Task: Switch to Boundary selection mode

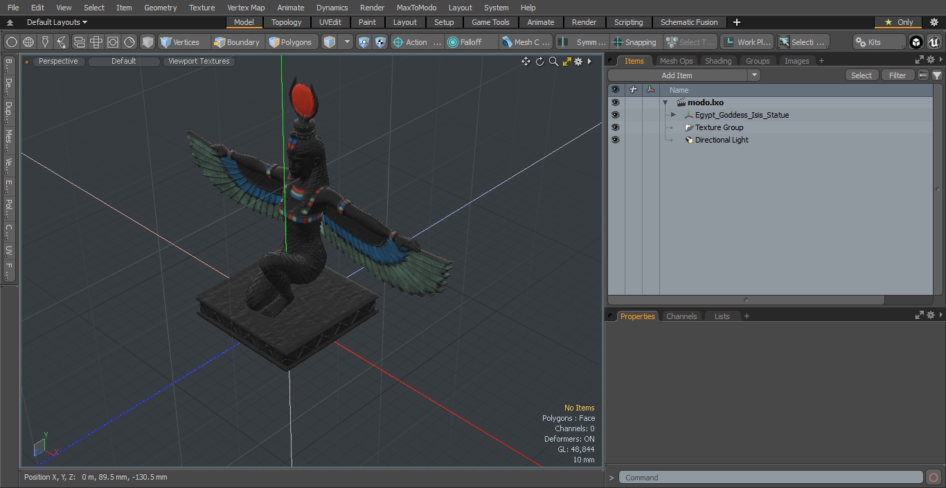Action: tap(237, 42)
